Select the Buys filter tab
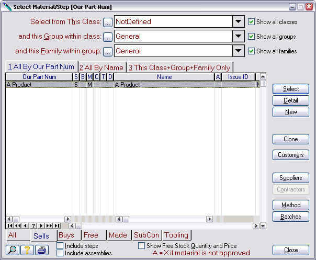 [x=69, y=235]
